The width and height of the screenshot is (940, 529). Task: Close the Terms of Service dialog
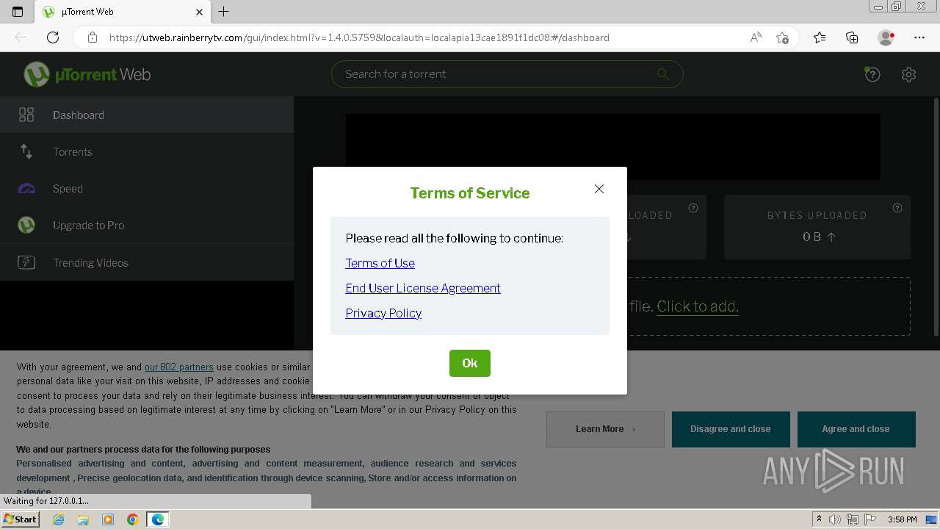pos(599,189)
